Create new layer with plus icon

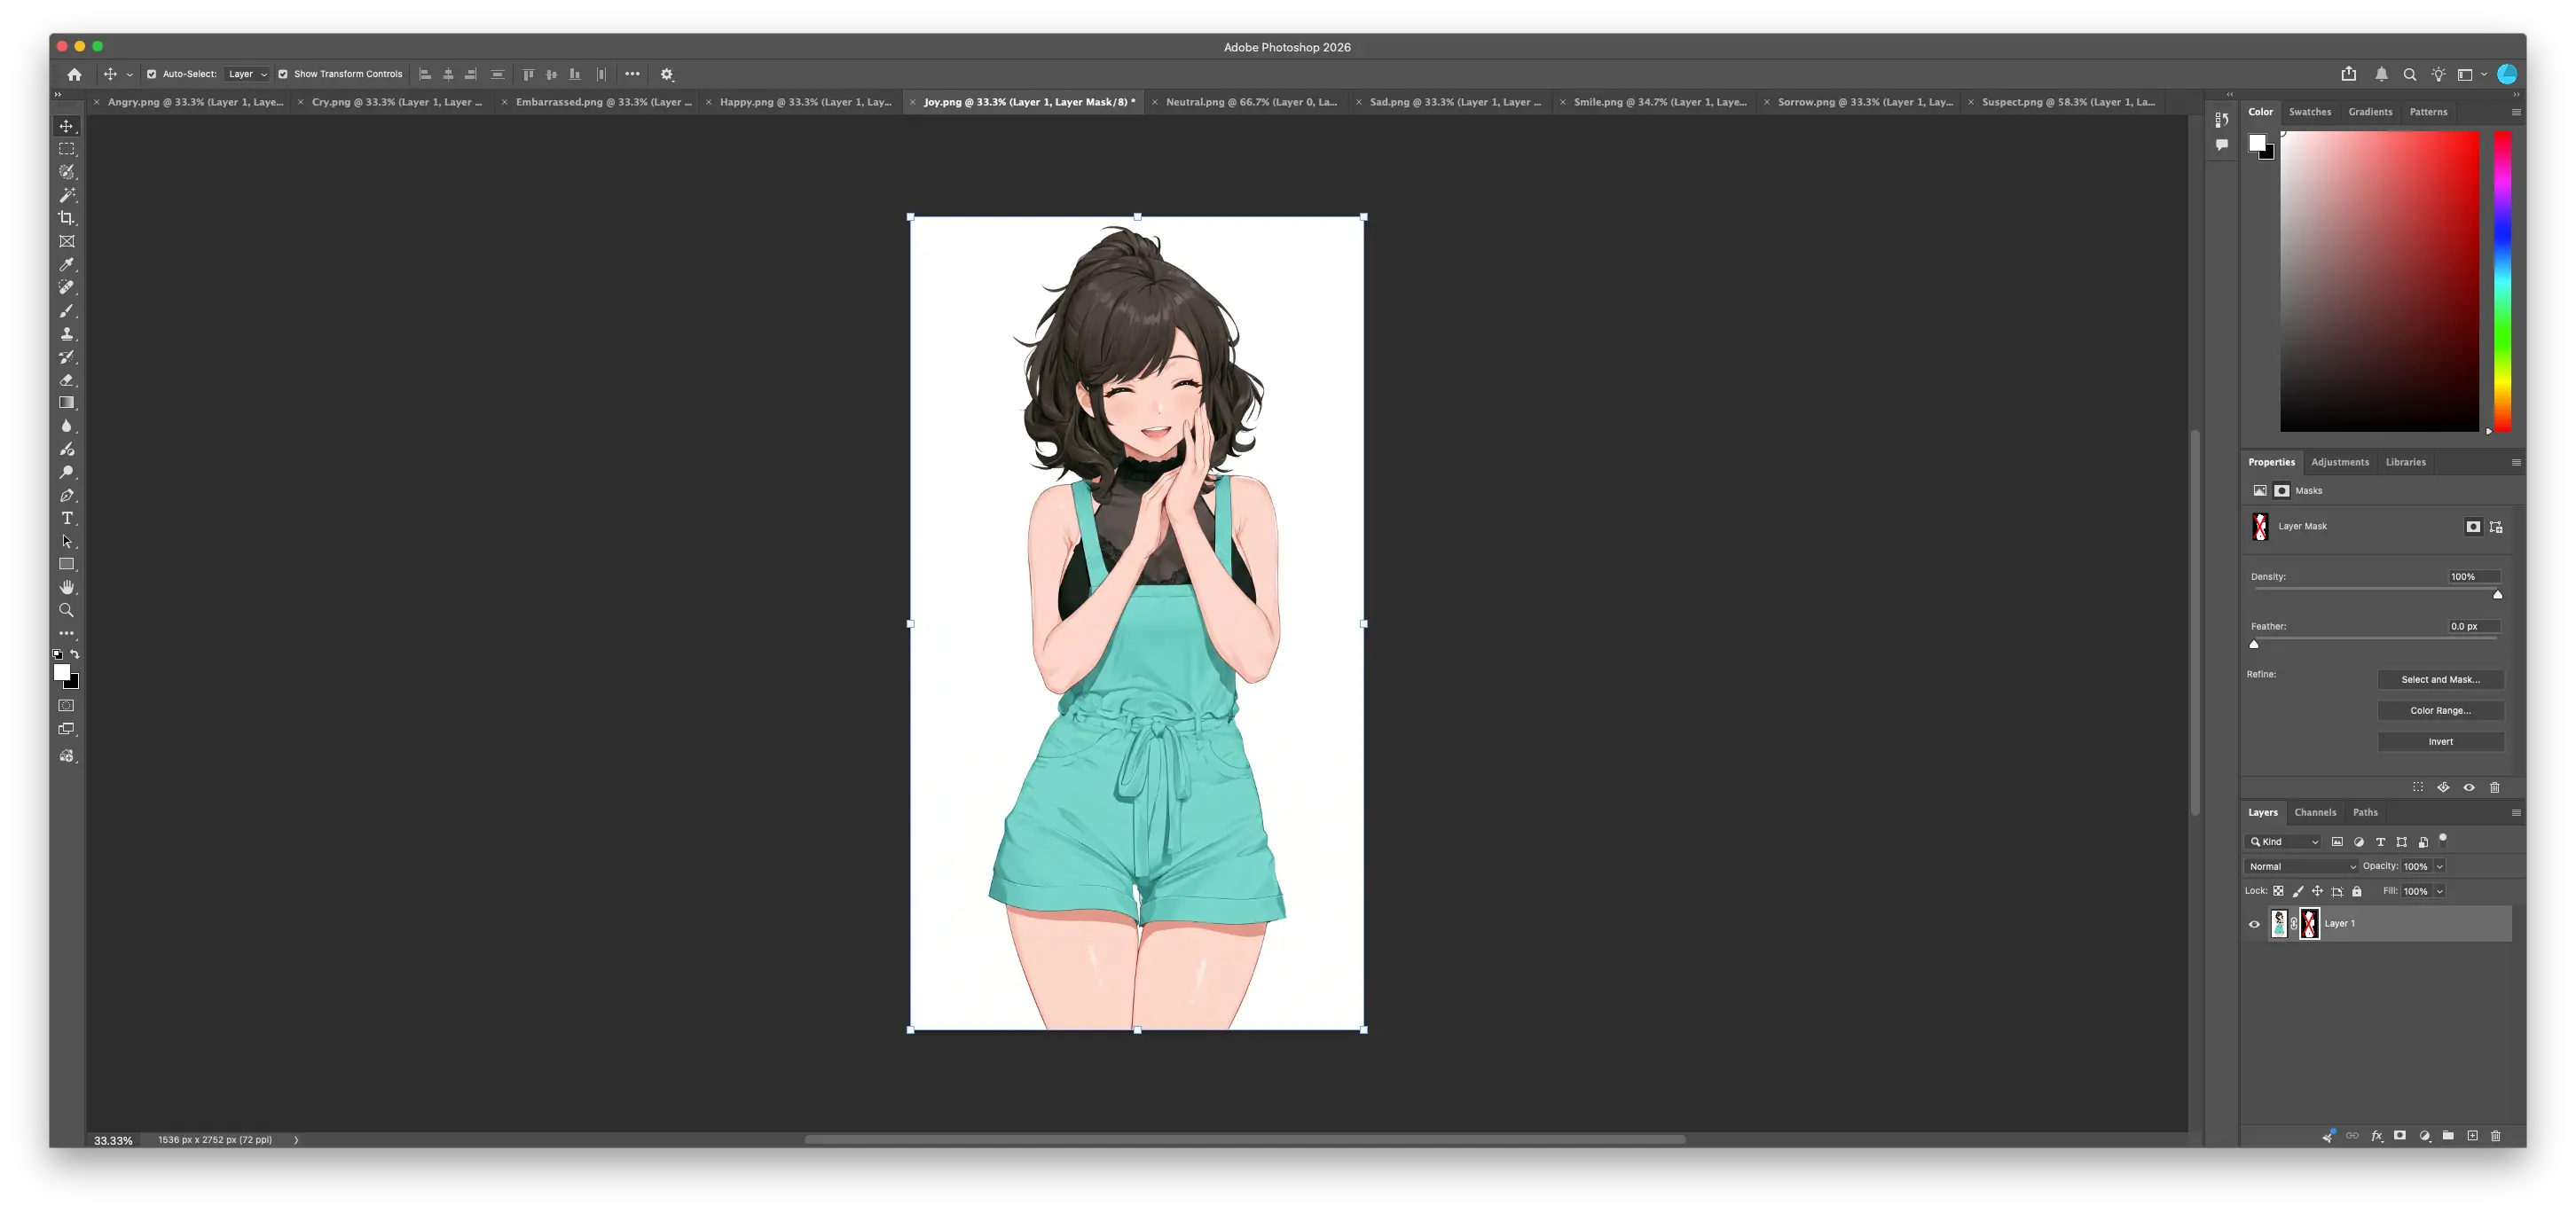point(2472,1135)
